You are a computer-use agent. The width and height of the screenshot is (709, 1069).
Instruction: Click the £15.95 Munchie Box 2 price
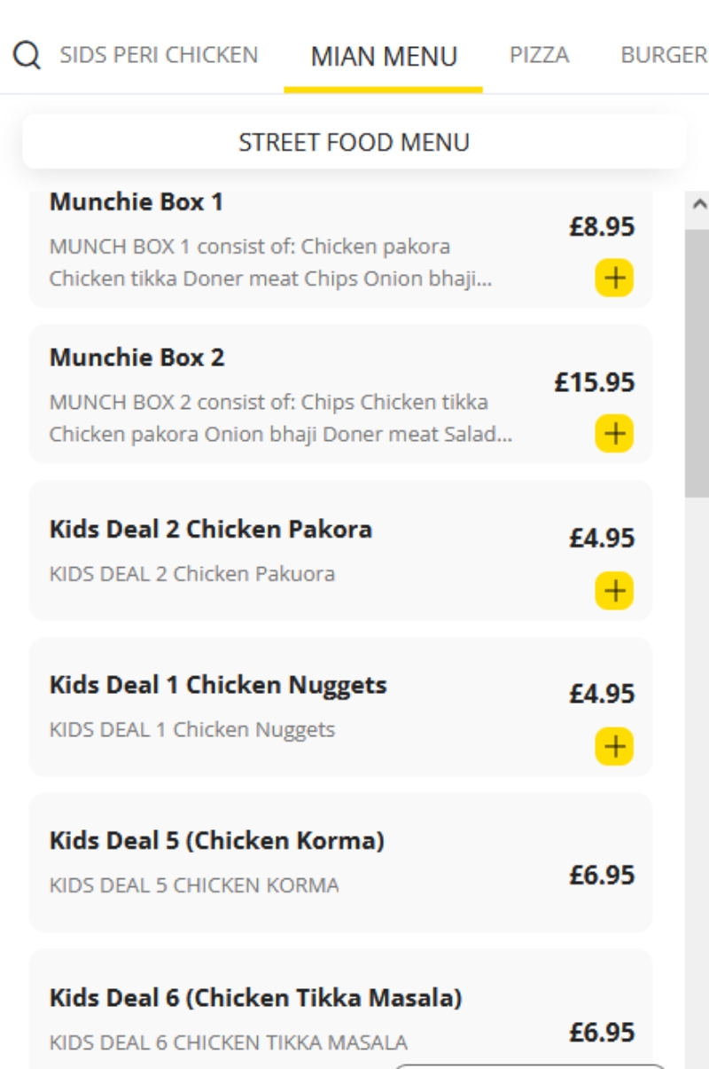pos(595,382)
